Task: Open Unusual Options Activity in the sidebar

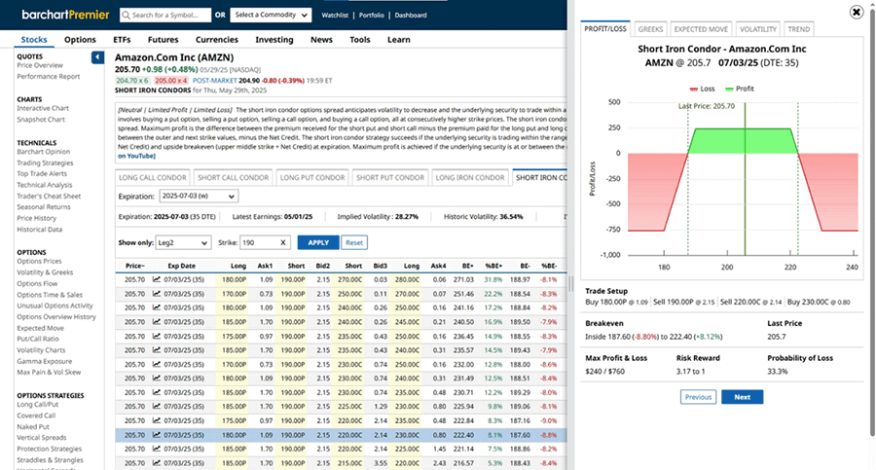Action: [55, 306]
